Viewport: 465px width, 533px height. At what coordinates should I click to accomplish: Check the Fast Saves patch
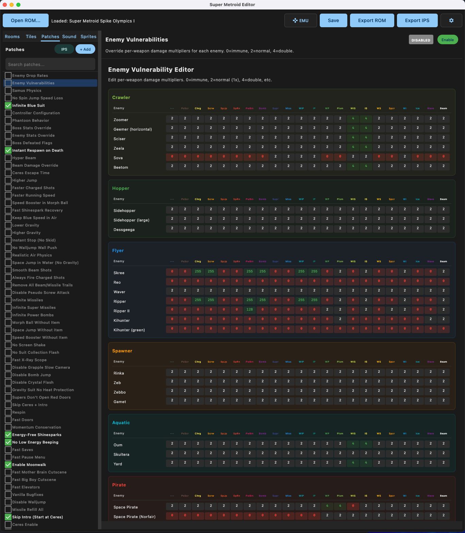8,450
